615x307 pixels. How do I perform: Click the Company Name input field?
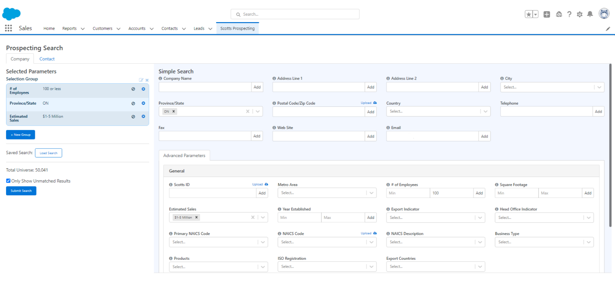click(x=205, y=87)
